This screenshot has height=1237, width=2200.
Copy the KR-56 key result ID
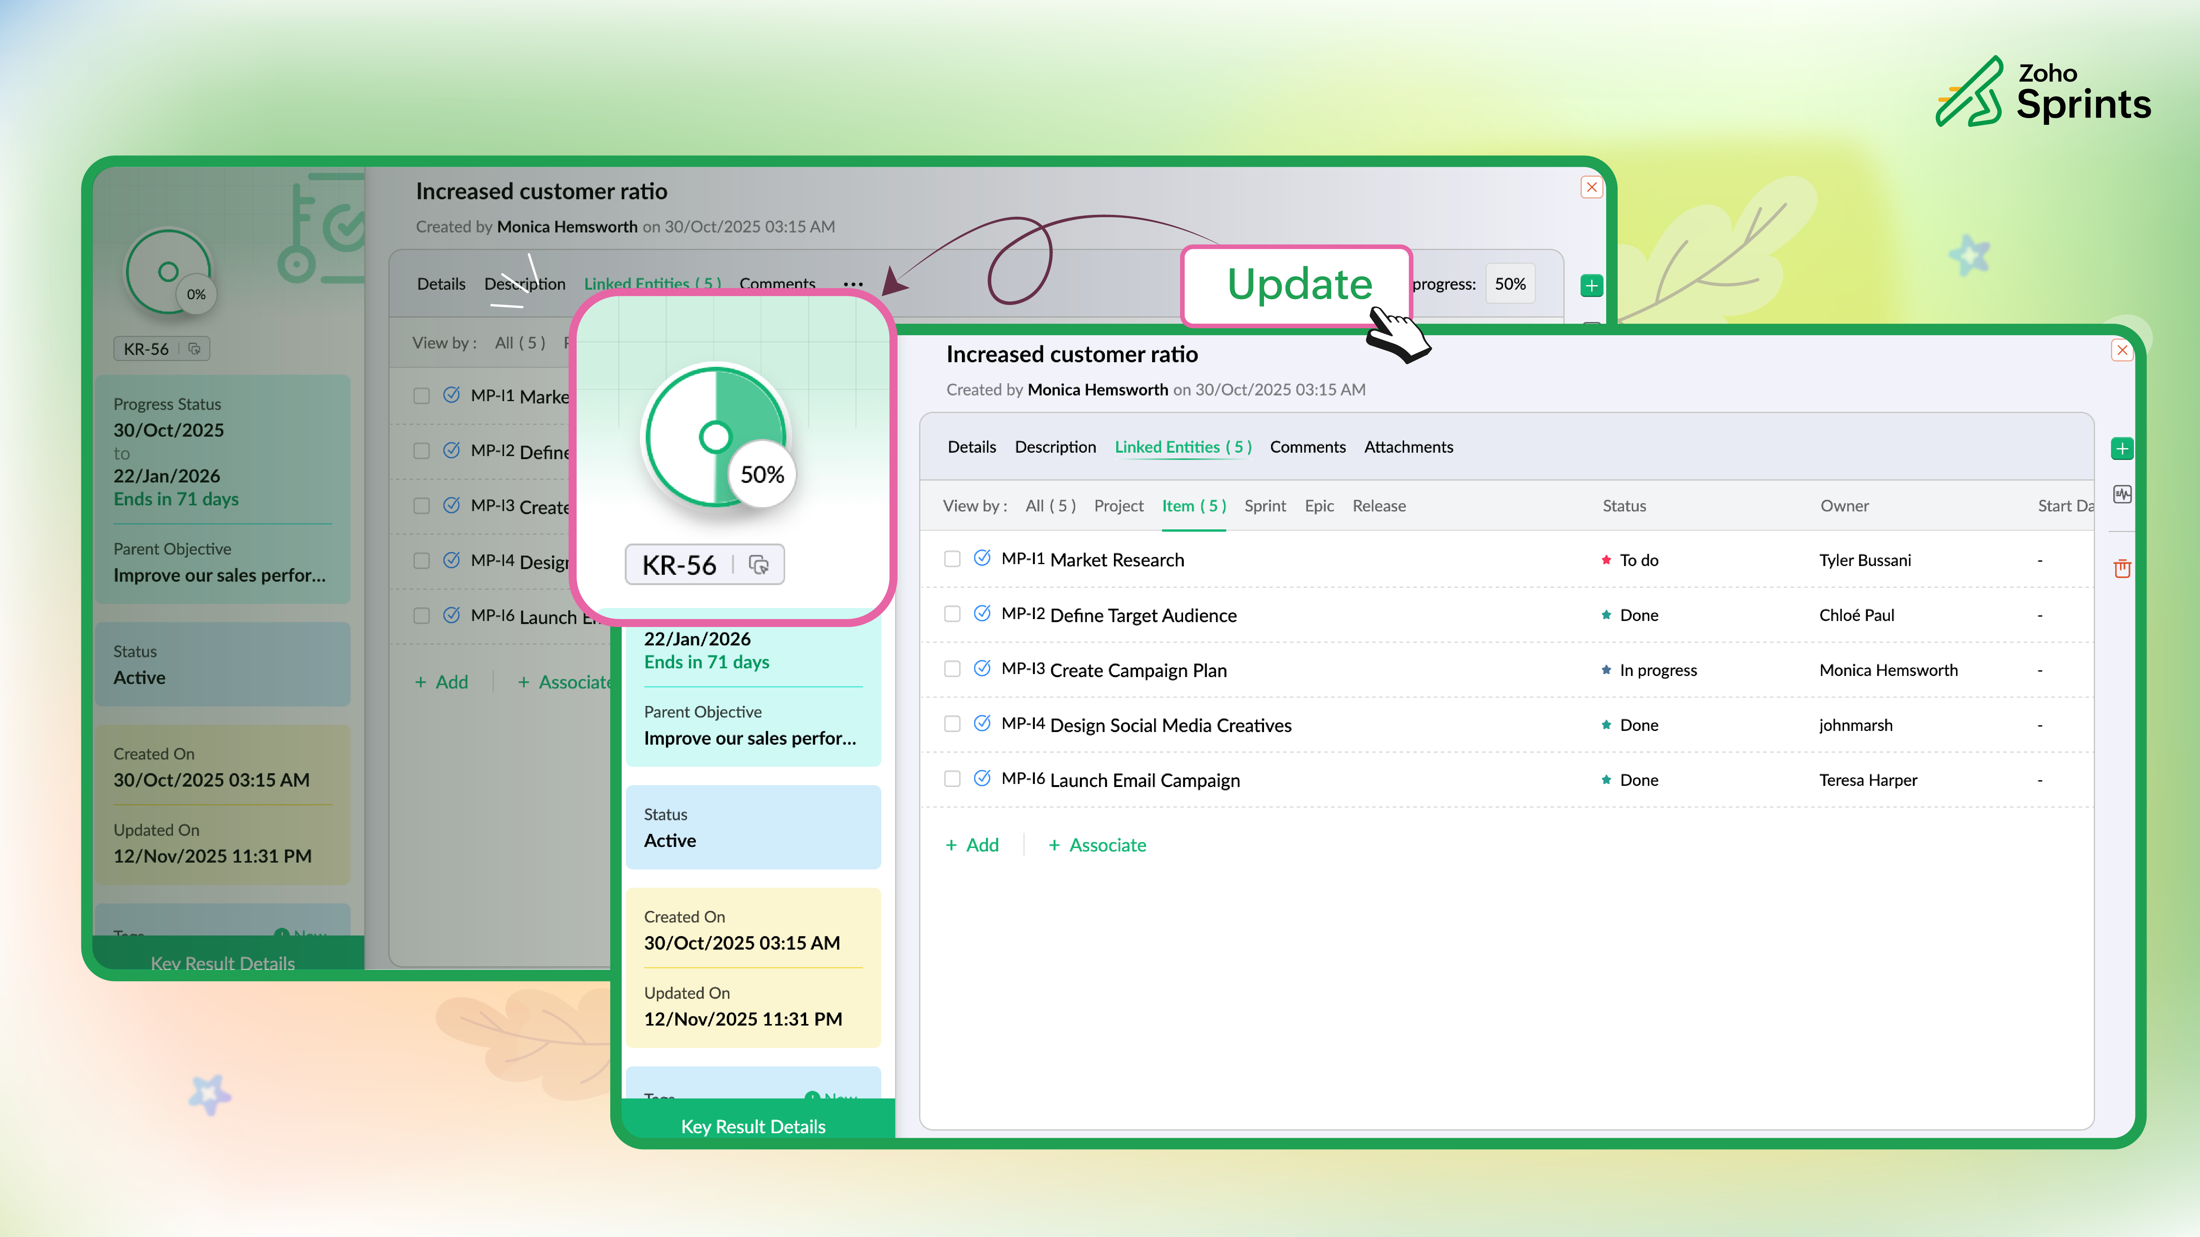pyautogui.click(x=758, y=564)
